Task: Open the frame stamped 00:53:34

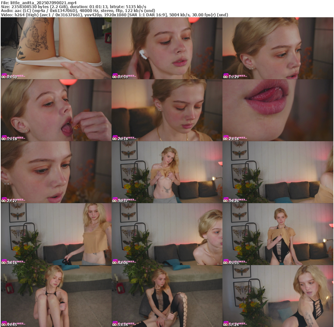Action: [x=167, y=296]
